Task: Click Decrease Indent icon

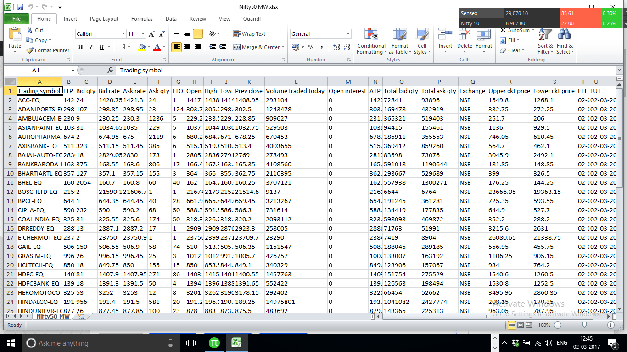Action: point(213,47)
